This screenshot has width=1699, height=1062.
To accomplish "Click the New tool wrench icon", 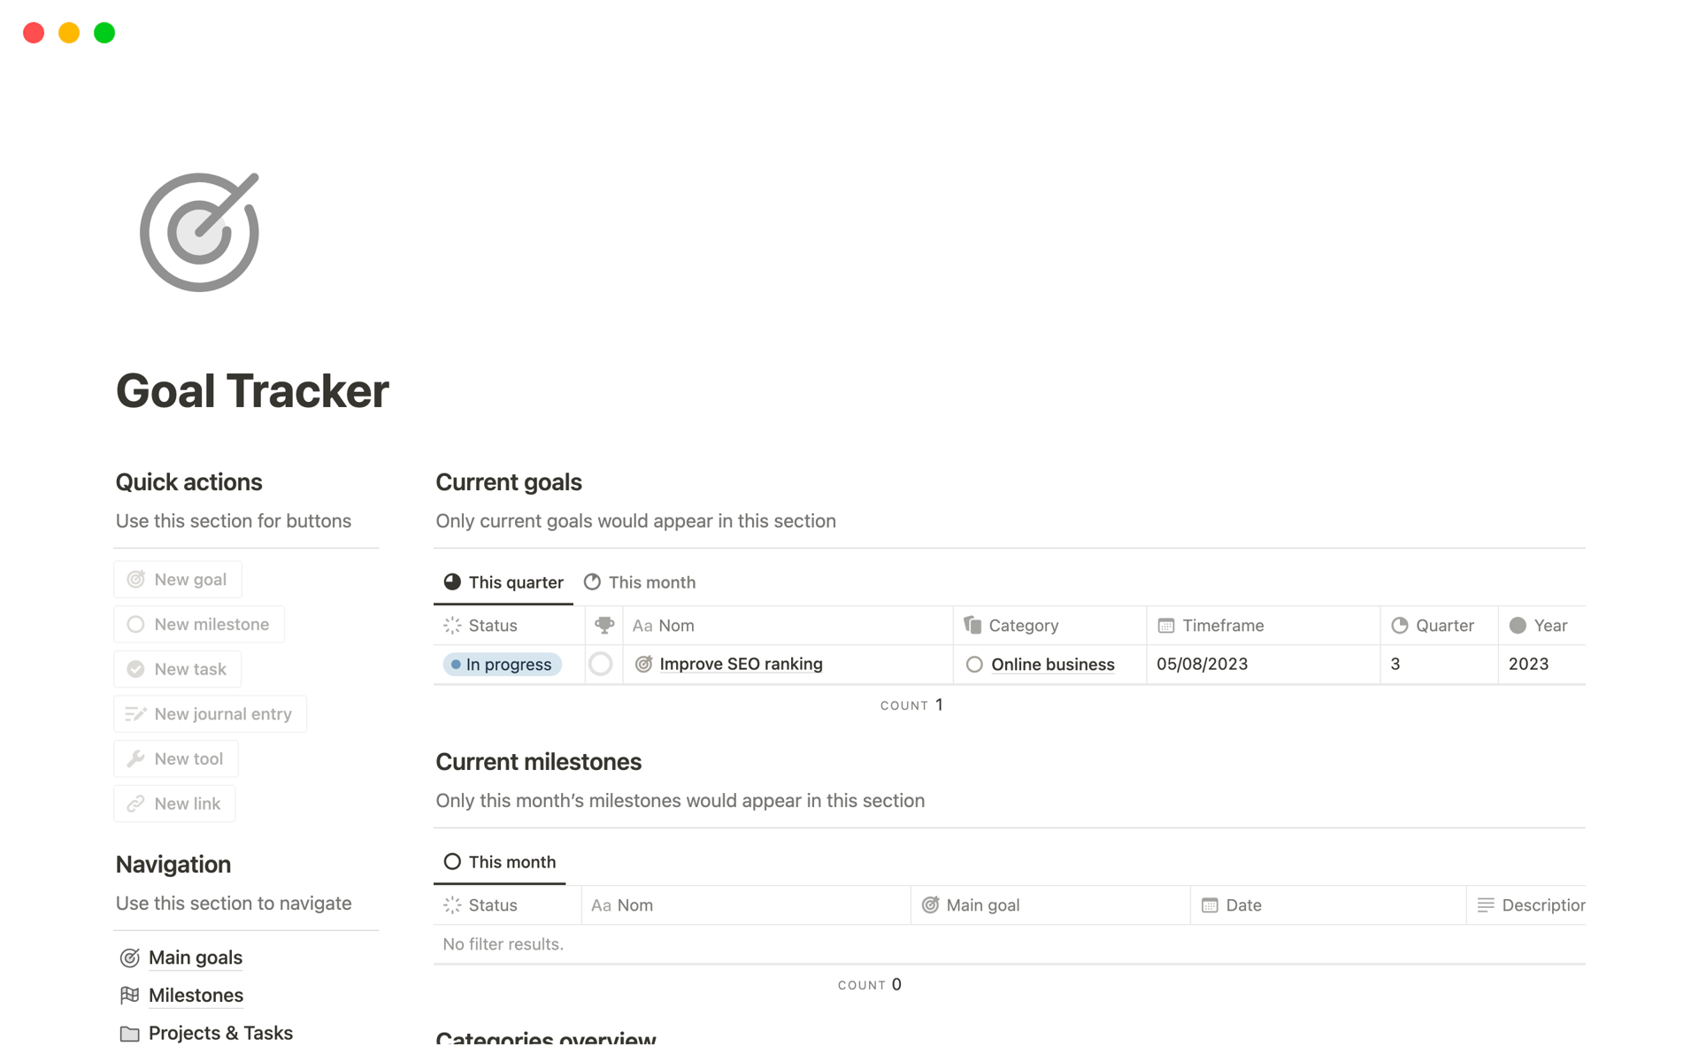I will click(x=135, y=758).
